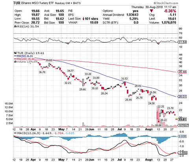Click the Ask Size value 100
This screenshot has height=162, width=189.
[x=61, y=15]
